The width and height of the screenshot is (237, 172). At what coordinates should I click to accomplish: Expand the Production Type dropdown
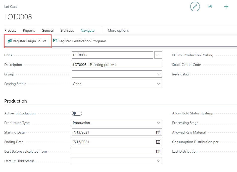[x=158, y=123]
